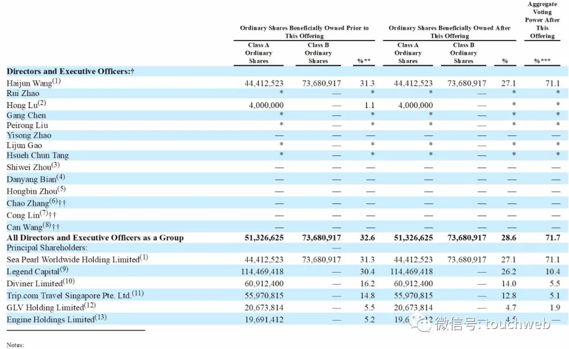Click Trip.com's 14.8 percent value

(367, 296)
